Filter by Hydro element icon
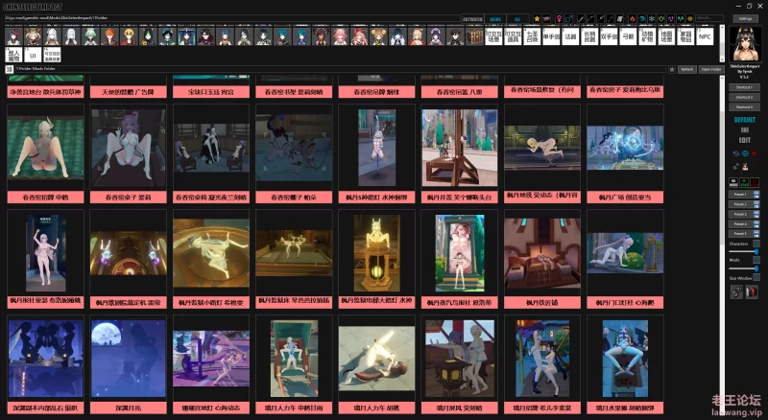This screenshot has width=768, height=420. click(641, 18)
